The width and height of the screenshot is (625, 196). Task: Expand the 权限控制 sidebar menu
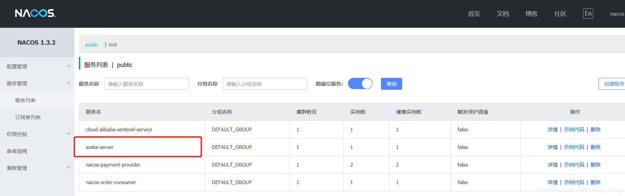pos(37,134)
